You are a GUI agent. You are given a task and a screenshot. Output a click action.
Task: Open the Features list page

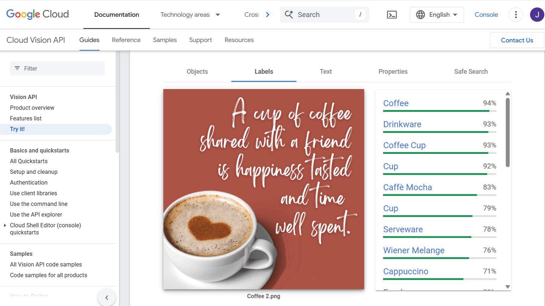pyautogui.click(x=26, y=118)
